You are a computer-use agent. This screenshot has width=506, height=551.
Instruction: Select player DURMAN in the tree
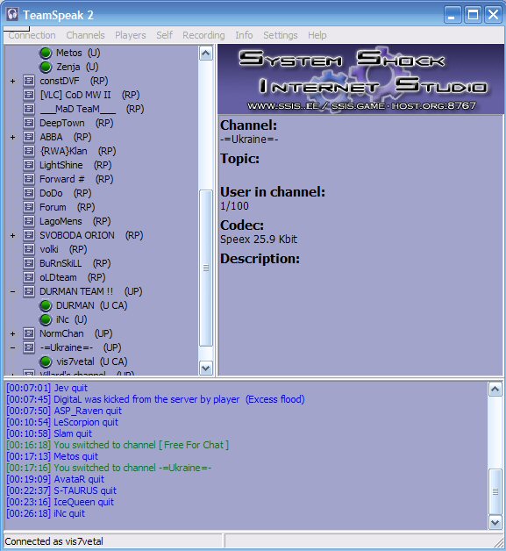tap(92, 305)
